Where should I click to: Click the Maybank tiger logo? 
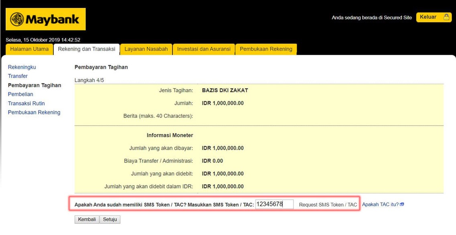point(17,19)
